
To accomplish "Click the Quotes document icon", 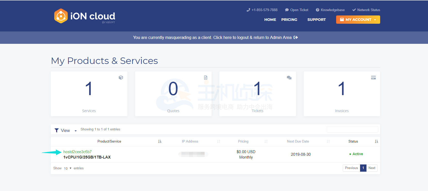I will click(x=205, y=78).
